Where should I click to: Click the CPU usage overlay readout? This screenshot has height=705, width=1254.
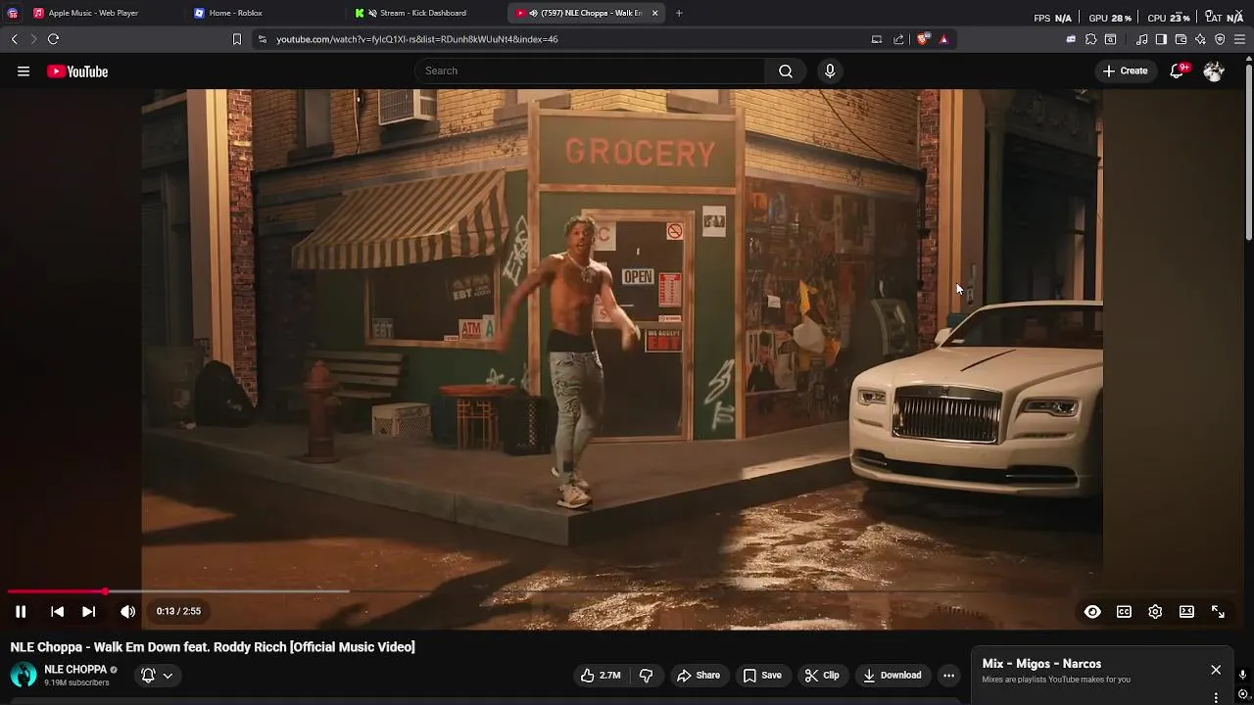[x=1169, y=18]
